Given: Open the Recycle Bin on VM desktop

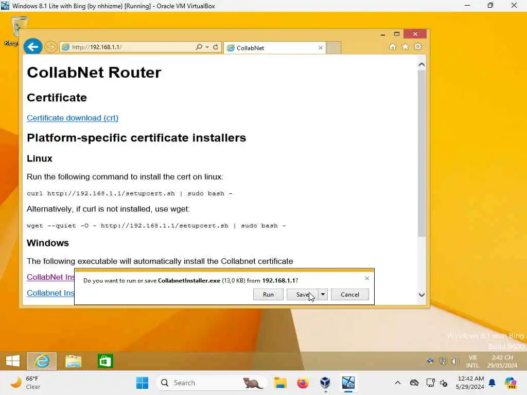Looking at the screenshot, I should (x=19, y=30).
